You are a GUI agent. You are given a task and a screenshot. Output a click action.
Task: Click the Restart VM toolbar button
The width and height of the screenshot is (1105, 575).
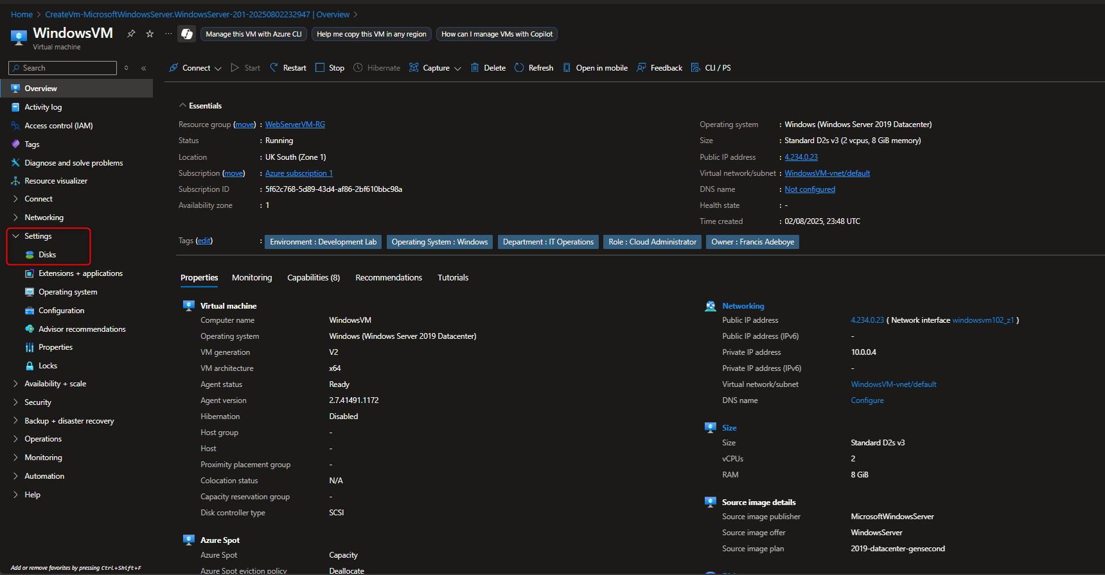pyautogui.click(x=288, y=68)
